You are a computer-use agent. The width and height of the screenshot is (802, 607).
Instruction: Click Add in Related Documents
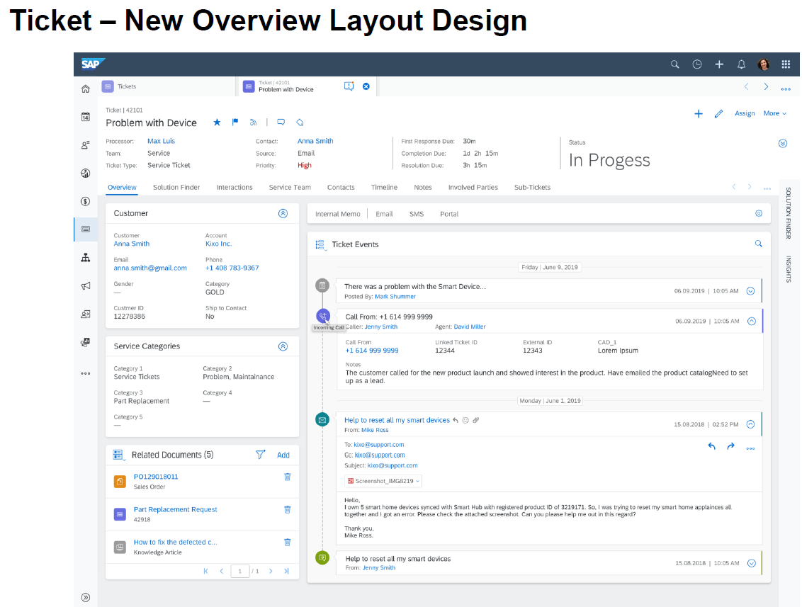tap(283, 455)
